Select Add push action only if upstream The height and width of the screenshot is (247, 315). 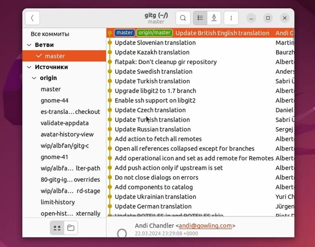point(200,168)
